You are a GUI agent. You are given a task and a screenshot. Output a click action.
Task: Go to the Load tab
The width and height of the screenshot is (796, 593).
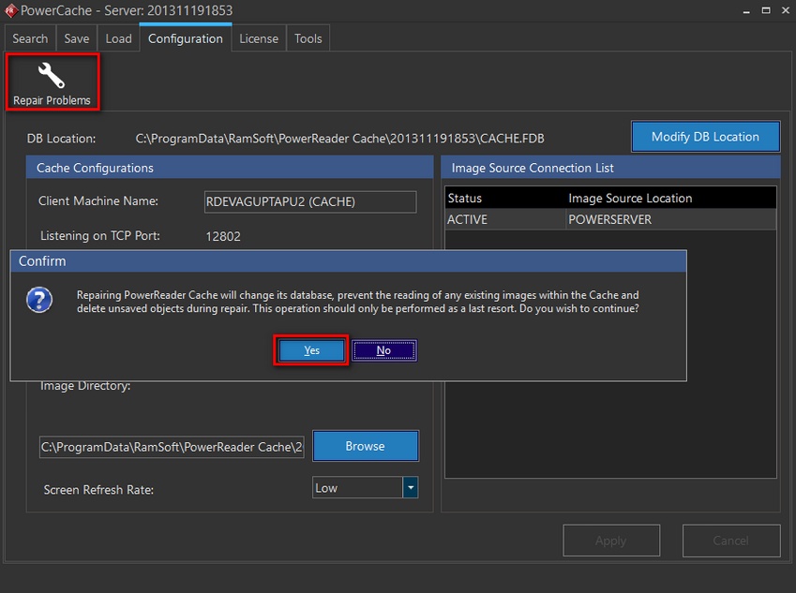click(x=118, y=38)
